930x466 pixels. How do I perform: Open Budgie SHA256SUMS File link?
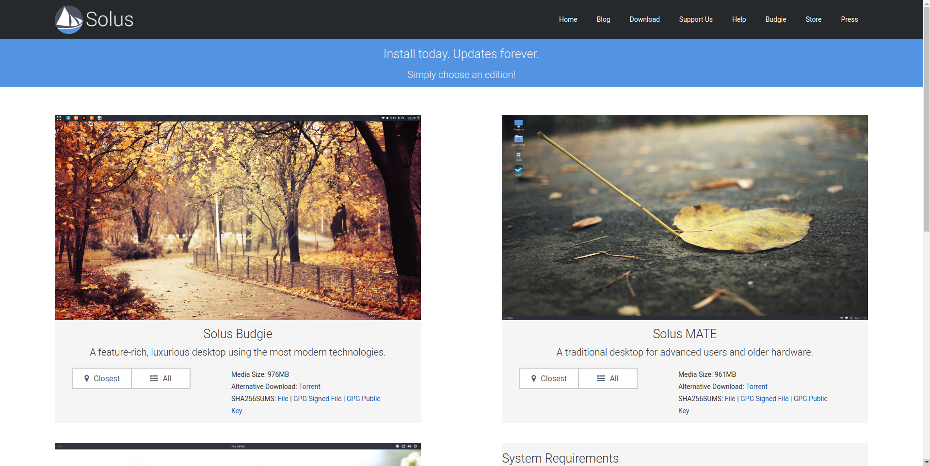click(283, 399)
